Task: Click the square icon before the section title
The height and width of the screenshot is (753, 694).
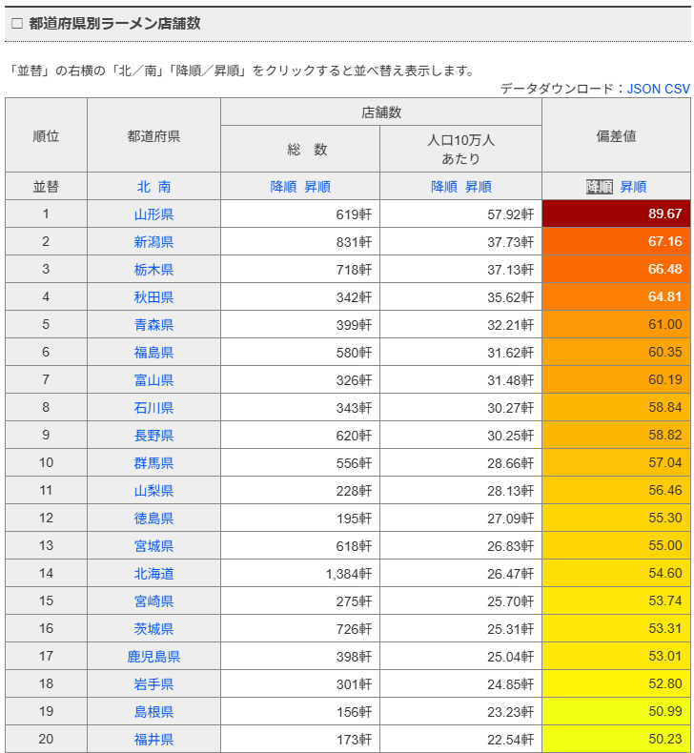Action: [17, 23]
